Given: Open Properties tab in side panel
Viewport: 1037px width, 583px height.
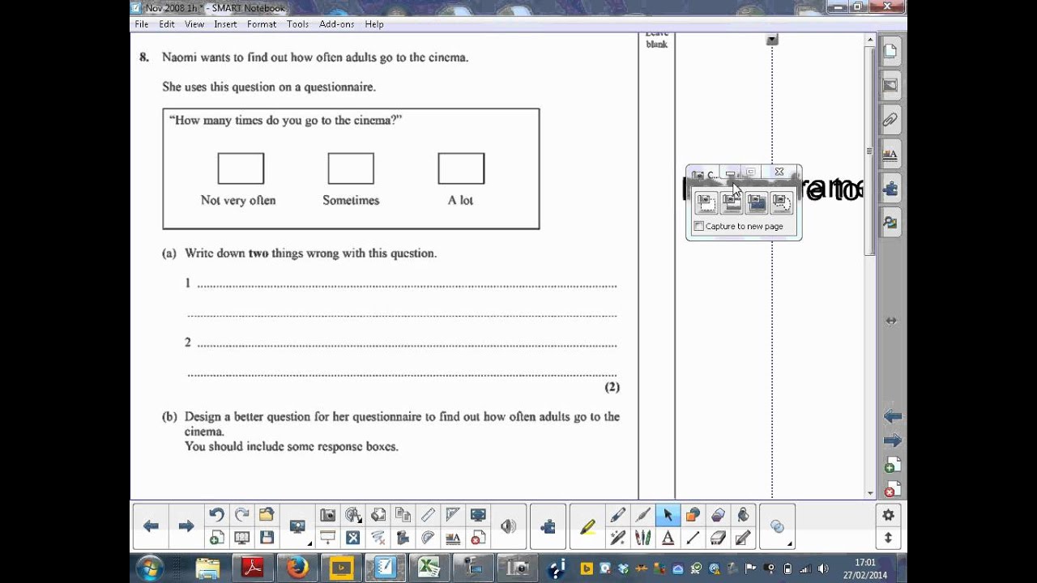Looking at the screenshot, I should coord(890,155).
